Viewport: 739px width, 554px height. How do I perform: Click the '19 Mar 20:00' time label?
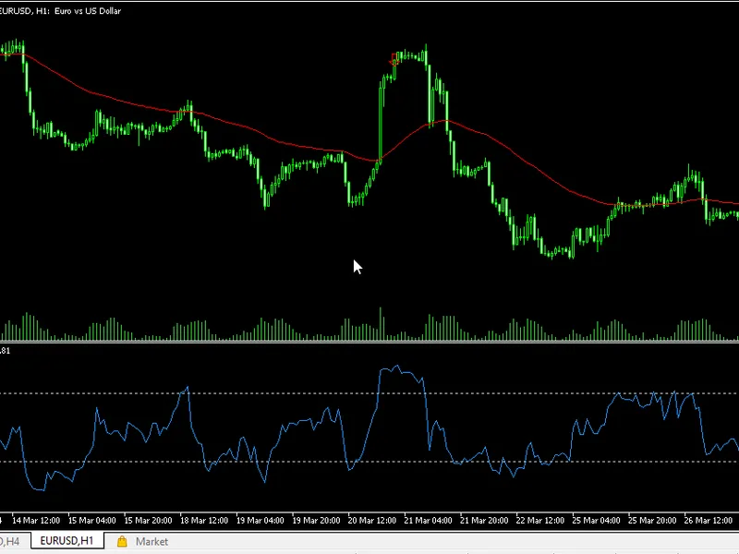[316, 521]
